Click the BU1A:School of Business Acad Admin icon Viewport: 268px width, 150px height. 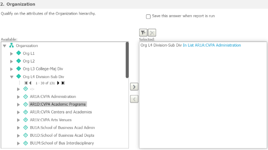pos(25,128)
